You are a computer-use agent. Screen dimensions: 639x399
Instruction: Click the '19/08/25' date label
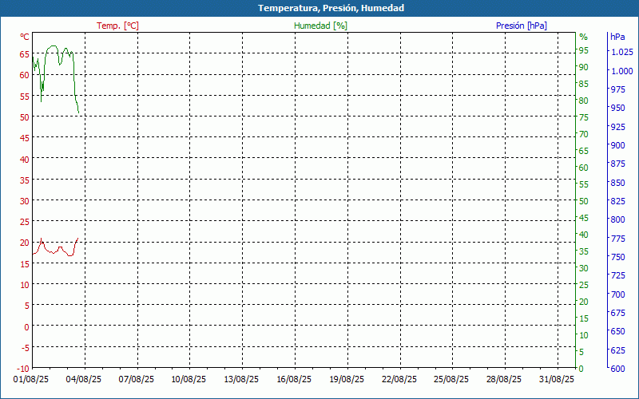coord(347,380)
